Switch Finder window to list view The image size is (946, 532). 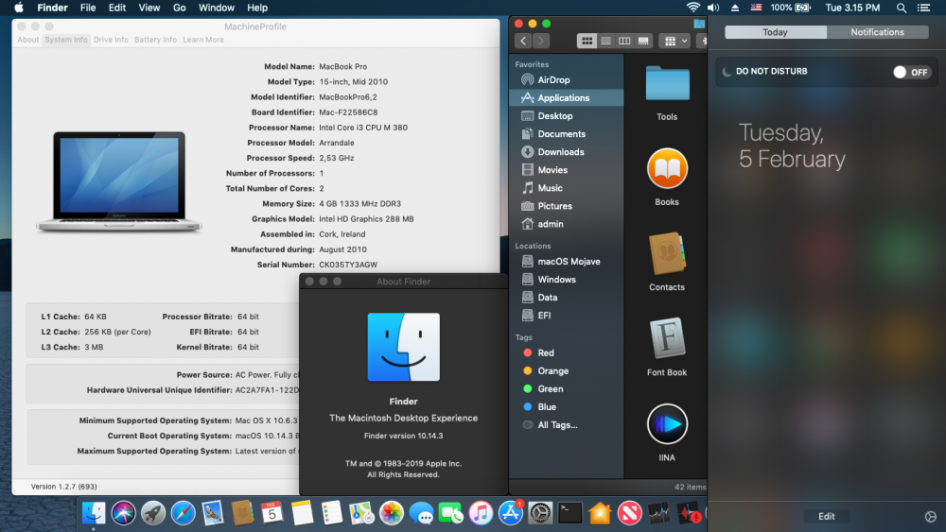pos(605,41)
